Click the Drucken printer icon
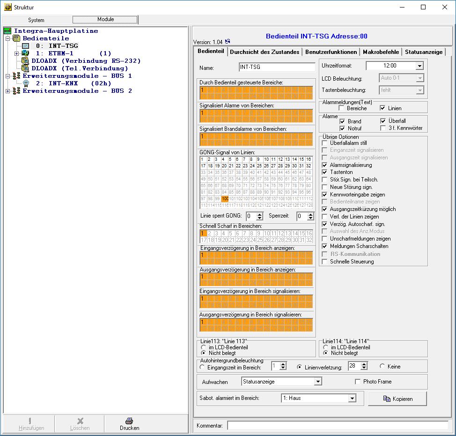The width and height of the screenshot is (456, 436). (x=129, y=421)
